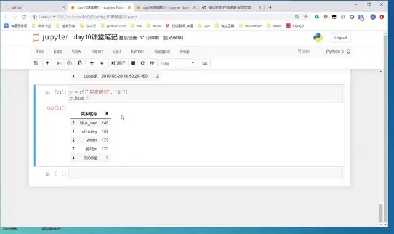
Task: Click the day10 notebook title to rename
Action: pyautogui.click(x=95, y=38)
